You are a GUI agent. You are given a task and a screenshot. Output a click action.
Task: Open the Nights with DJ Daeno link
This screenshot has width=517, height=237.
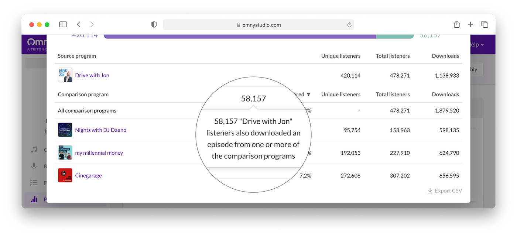(x=100, y=130)
